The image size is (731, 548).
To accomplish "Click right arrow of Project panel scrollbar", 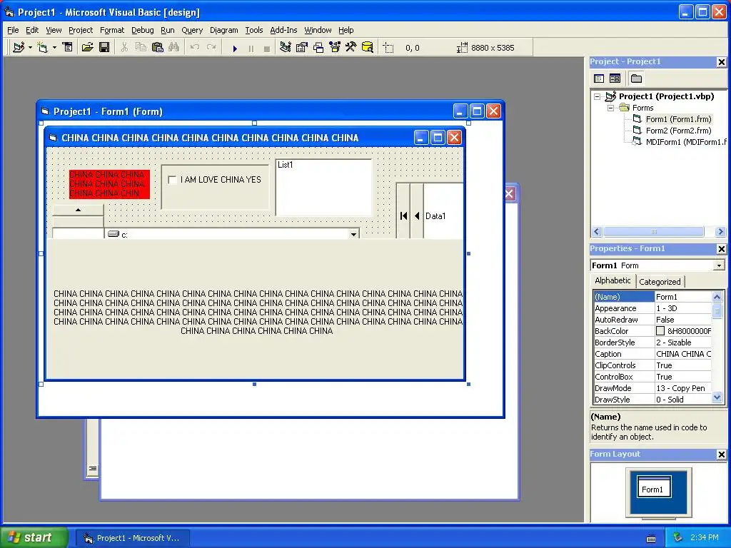I will [721, 232].
